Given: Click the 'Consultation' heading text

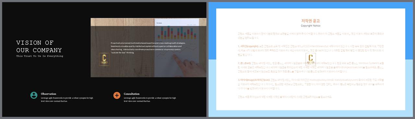Looking at the screenshot, I should pos(132,94).
